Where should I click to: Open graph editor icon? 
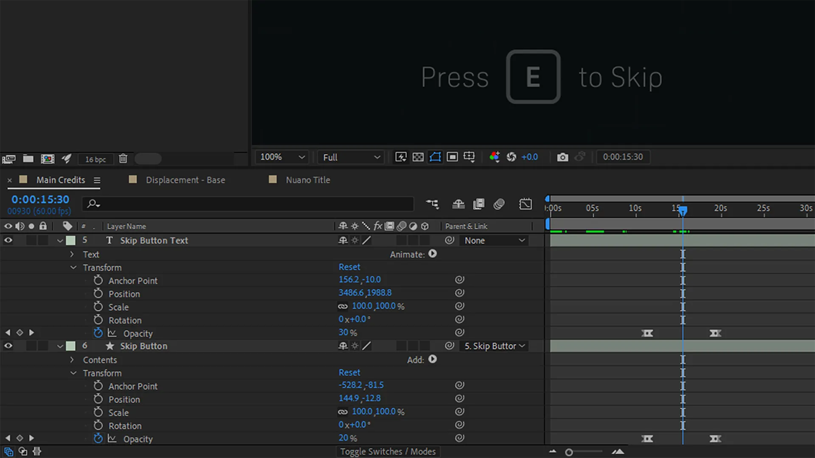(526, 204)
